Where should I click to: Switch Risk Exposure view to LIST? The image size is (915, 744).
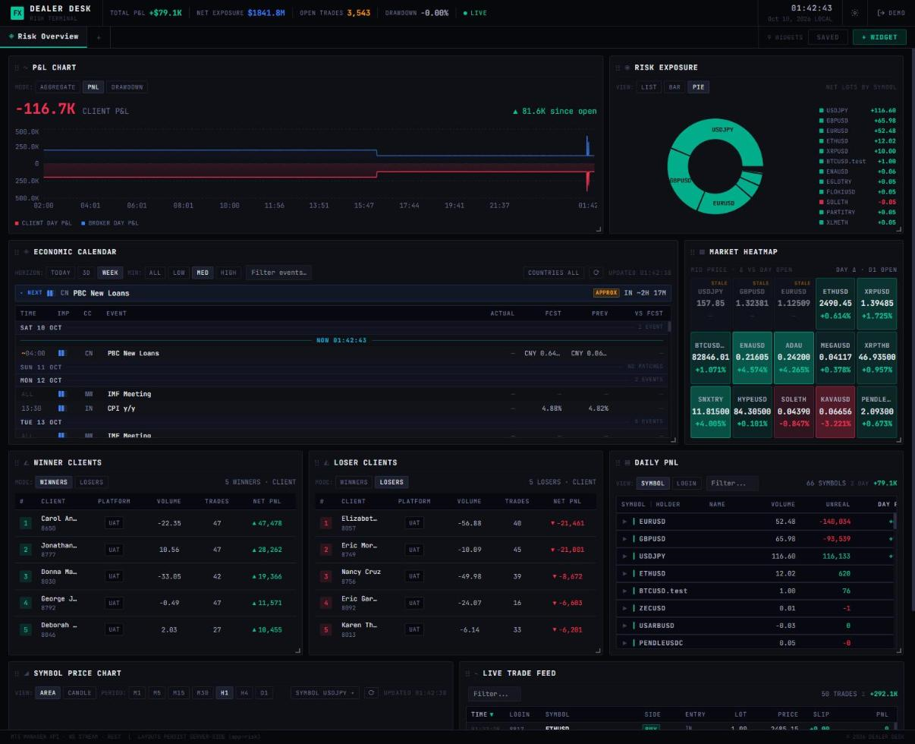click(649, 87)
